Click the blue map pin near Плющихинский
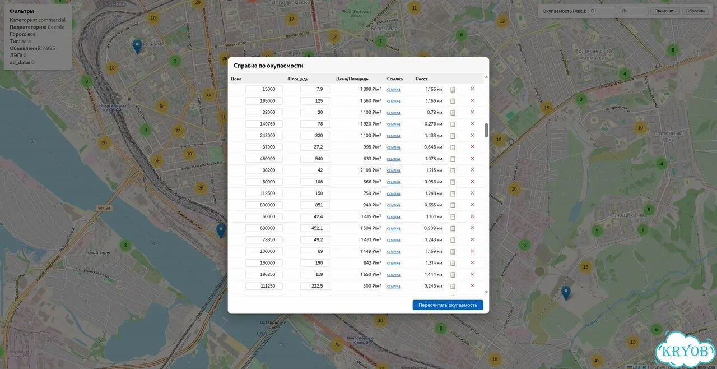Viewport: 717px width, 369px height. (x=566, y=293)
